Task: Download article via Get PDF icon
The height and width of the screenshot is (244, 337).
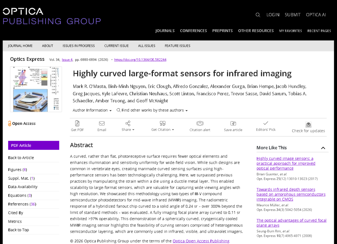Action: coord(77,124)
